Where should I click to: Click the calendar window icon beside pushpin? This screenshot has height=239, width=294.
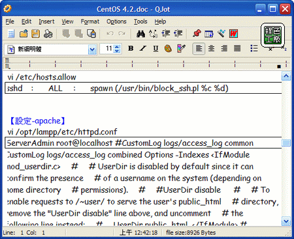[209, 34]
